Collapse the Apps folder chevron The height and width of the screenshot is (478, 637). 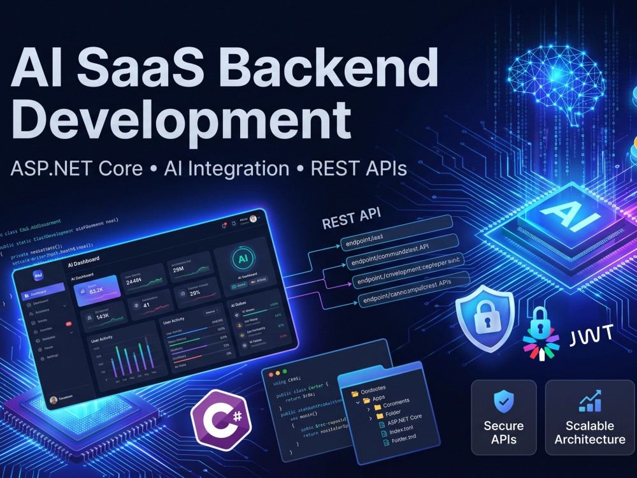click(x=358, y=402)
